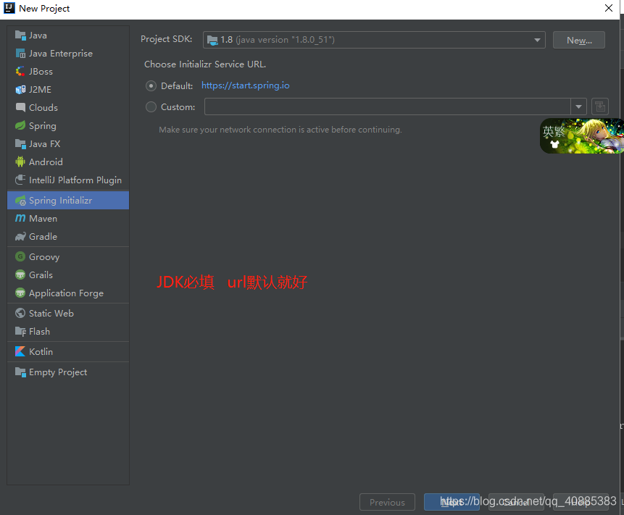Viewport: 624px width, 515px height.
Task: Click the Empty Project folder icon
Action: (20, 372)
